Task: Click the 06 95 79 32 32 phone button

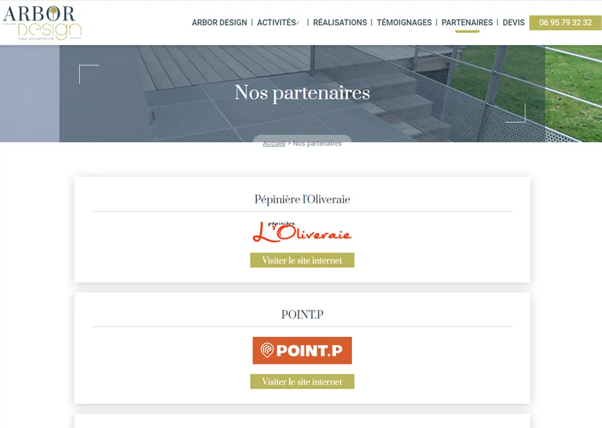Action: click(x=565, y=23)
